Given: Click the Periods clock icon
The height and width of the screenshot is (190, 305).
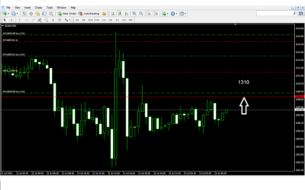Looking at the screenshot, I should (x=173, y=14).
